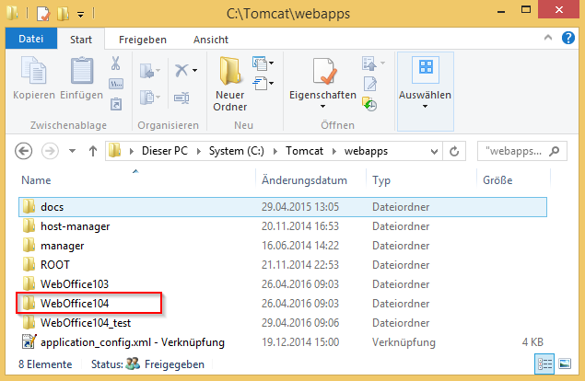The height and width of the screenshot is (381, 585).
Task: Click the scissors cut icon
Action: pyautogui.click(x=116, y=63)
